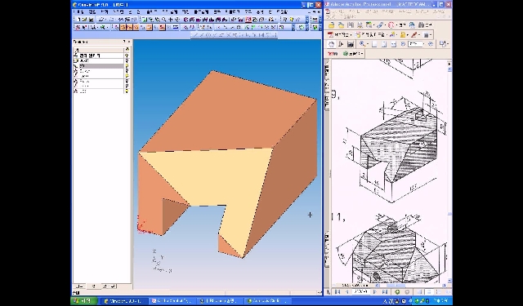The height and width of the screenshot is (306, 523).
Task: Toggle the lightbulb of the second panel row
Action: pos(127,61)
